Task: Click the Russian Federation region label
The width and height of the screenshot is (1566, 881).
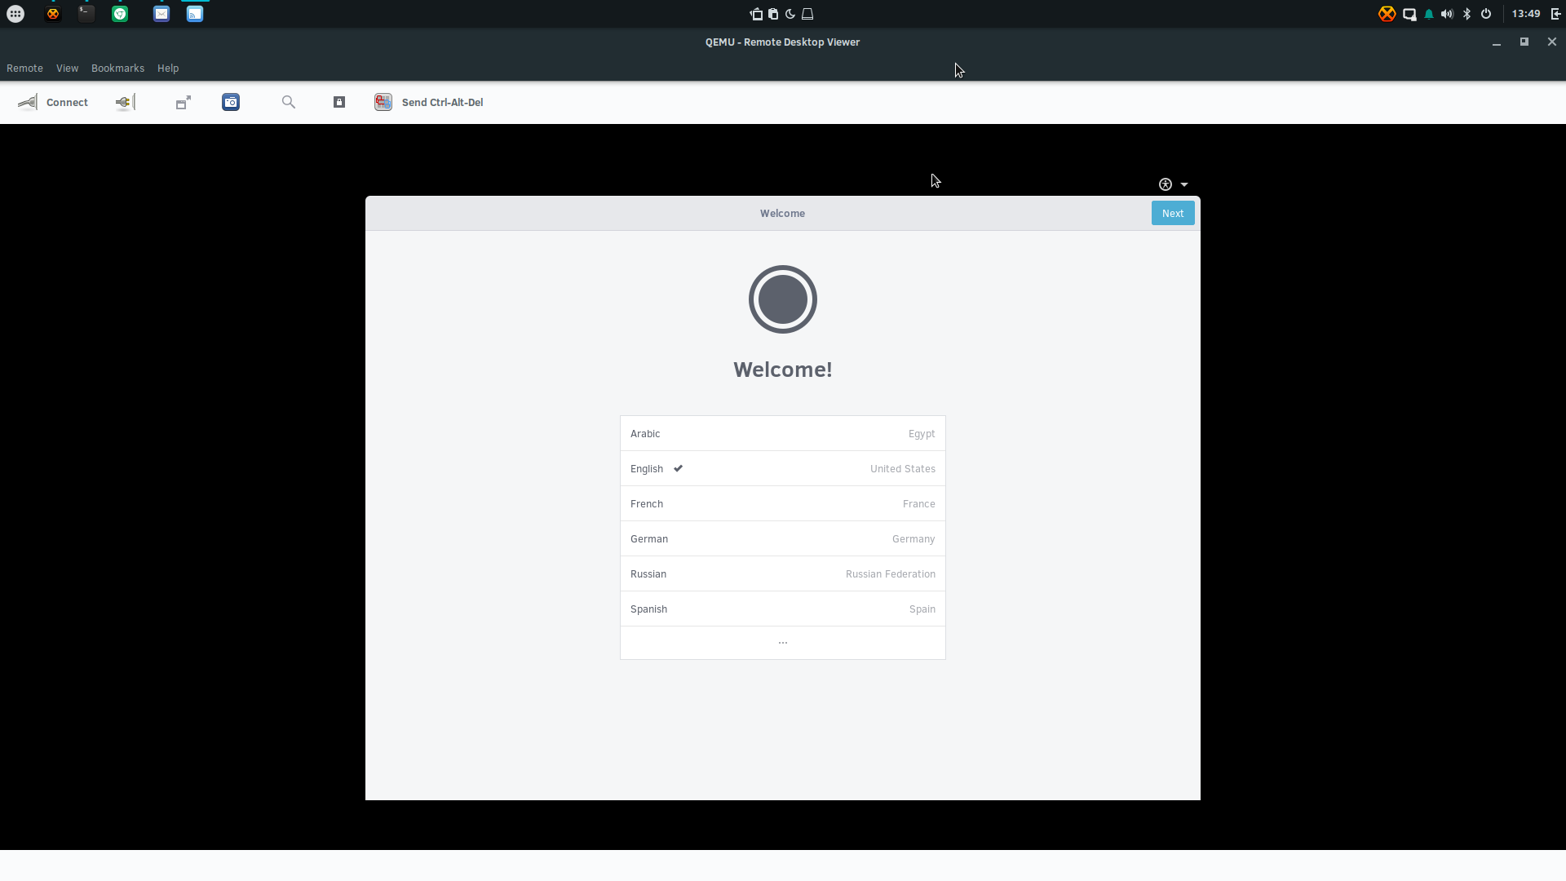Action: point(890,574)
